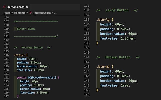Close the _buttons.scss tab
161x100 pixels.
click(27, 7)
